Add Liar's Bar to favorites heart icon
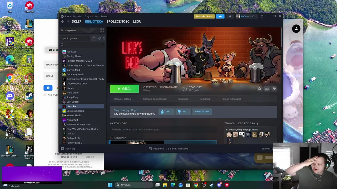 pyautogui.click(x=274, y=89)
